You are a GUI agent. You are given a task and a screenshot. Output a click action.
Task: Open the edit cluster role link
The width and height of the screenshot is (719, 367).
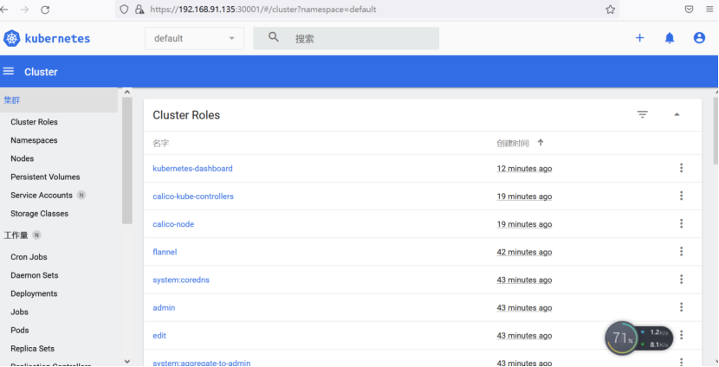click(x=159, y=336)
